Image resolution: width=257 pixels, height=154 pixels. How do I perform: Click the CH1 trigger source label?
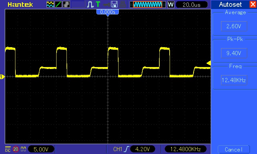pyautogui.click(x=118, y=149)
